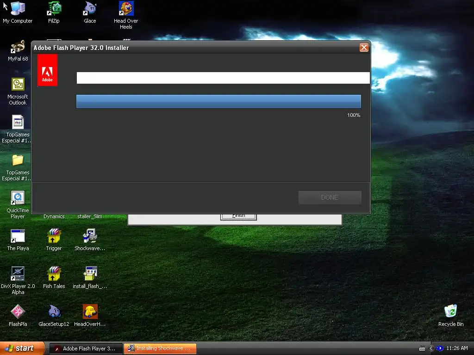Click the blue tray icon beside the clock
474x355 pixels.
(x=440, y=349)
